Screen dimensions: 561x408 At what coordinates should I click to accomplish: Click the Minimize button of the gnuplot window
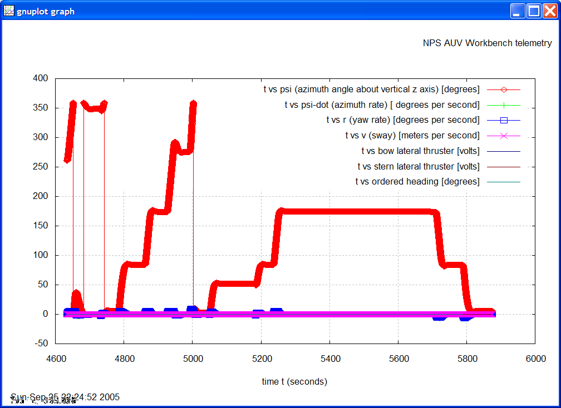518,10
